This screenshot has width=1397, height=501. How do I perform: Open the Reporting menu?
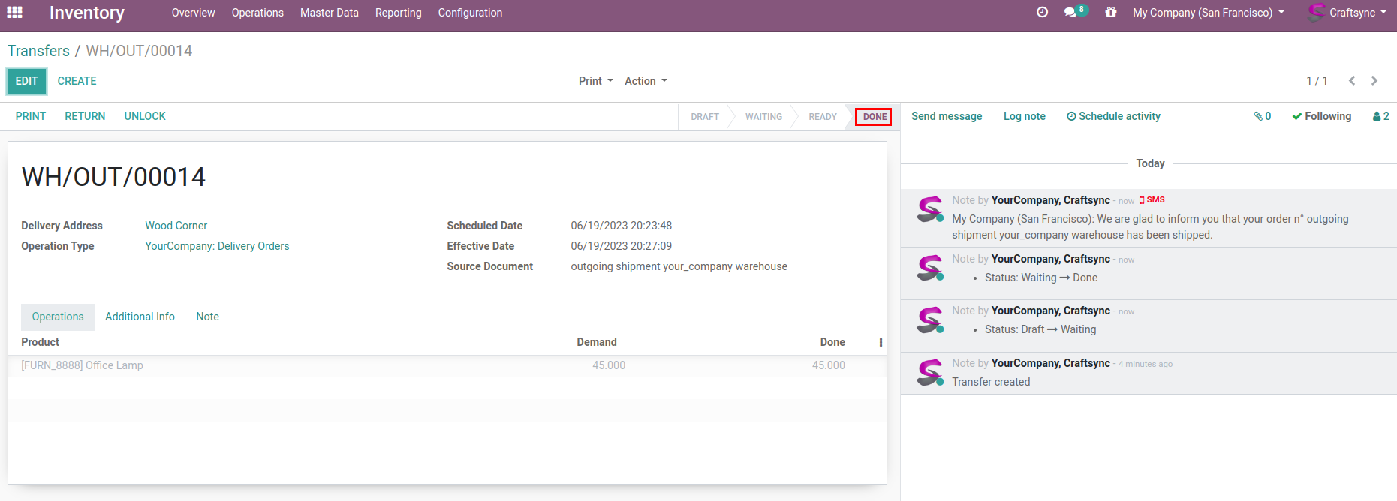(398, 13)
